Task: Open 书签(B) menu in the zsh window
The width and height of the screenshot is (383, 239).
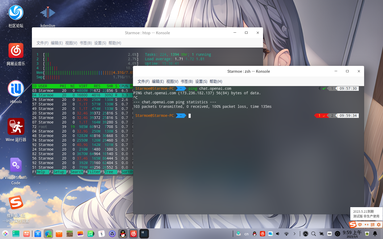Action: [x=187, y=82]
